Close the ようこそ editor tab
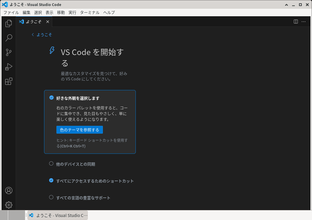This screenshot has width=312, height=220. click(x=48, y=22)
